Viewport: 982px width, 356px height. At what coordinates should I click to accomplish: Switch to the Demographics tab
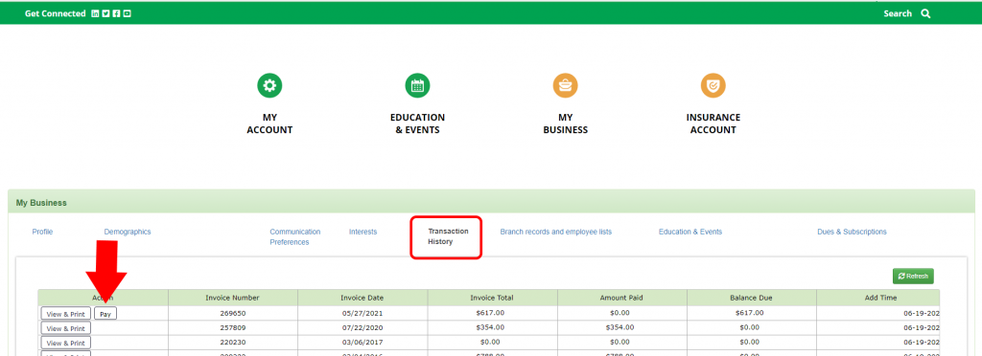[x=128, y=232]
